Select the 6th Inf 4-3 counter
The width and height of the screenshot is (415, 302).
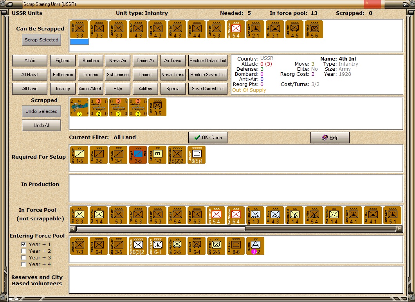(x=138, y=29)
